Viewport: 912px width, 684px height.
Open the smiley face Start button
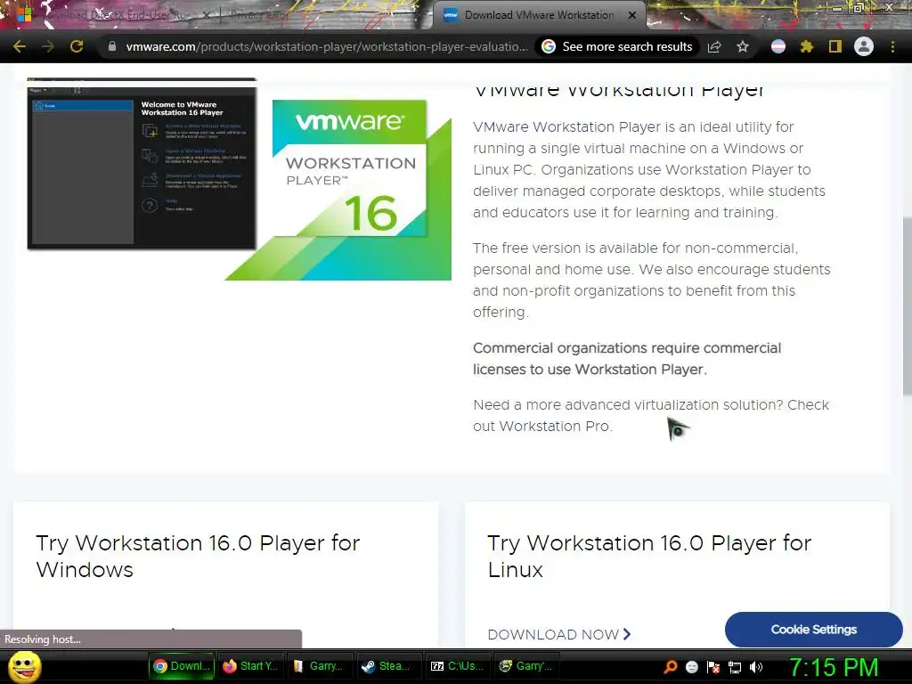coord(24,666)
